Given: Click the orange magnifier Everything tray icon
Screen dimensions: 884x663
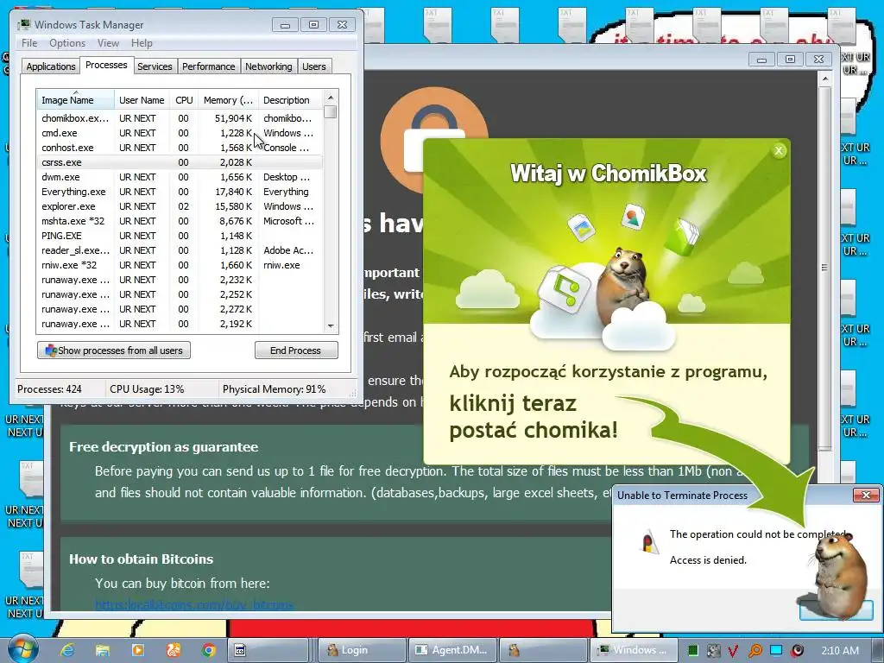Looking at the screenshot, I should pos(755,651).
